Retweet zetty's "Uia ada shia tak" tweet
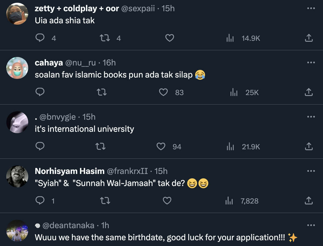This screenshot has width=323, height=246. [105, 38]
